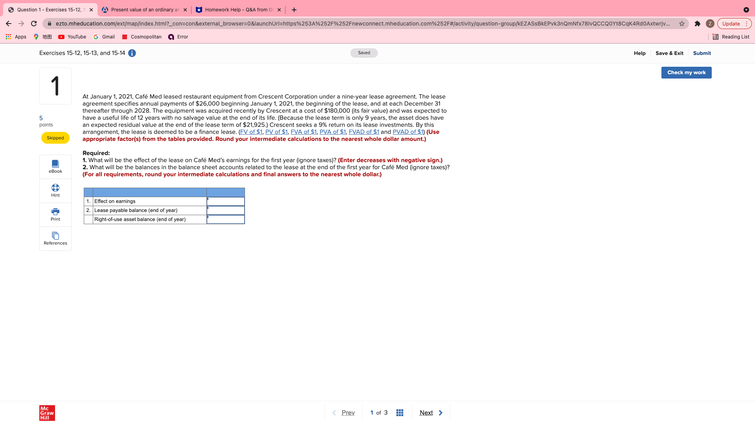
Task: Bookmark page with star icon
Action: 681,24
